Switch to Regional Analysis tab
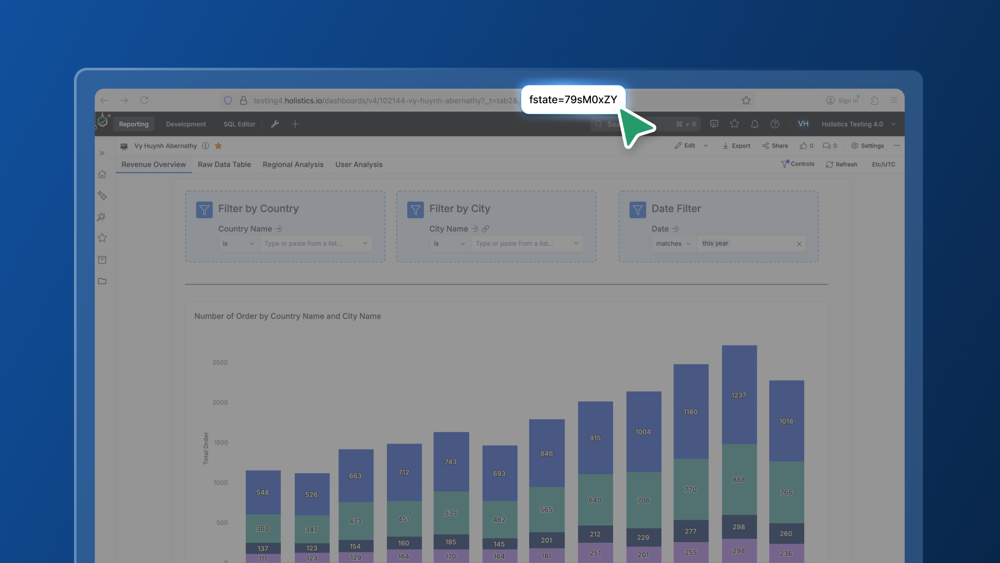The image size is (1000, 563). click(x=293, y=165)
